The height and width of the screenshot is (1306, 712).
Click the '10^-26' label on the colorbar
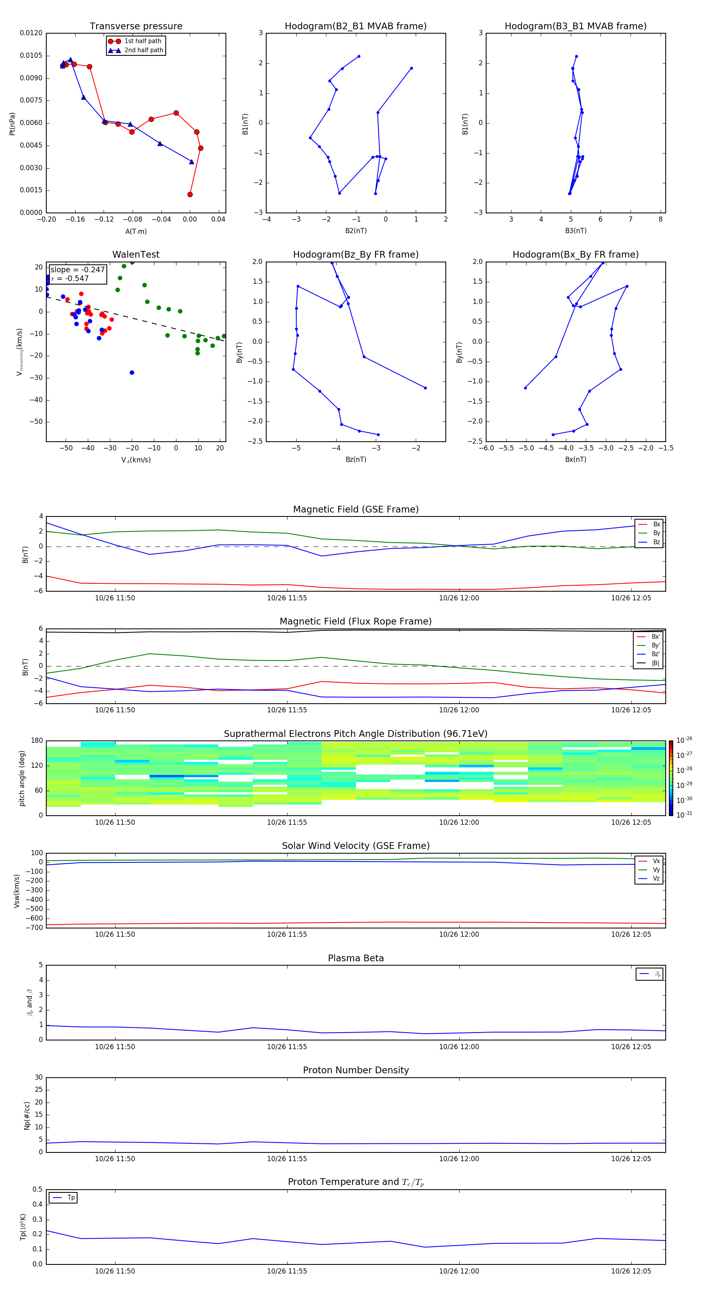pos(684,740)
